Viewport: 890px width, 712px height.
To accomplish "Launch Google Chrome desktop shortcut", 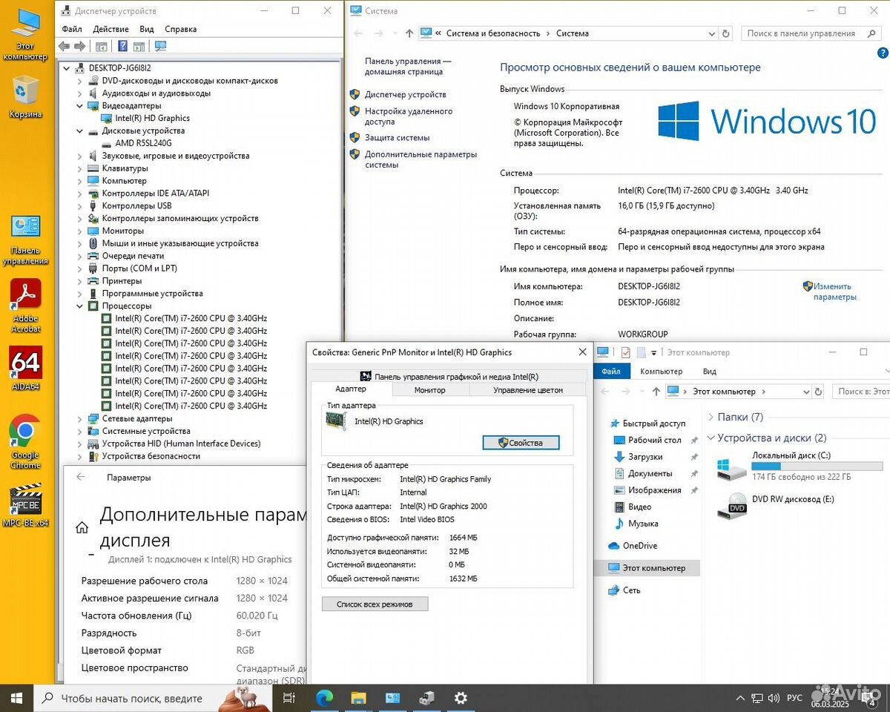I will click(x=25, y=441).
